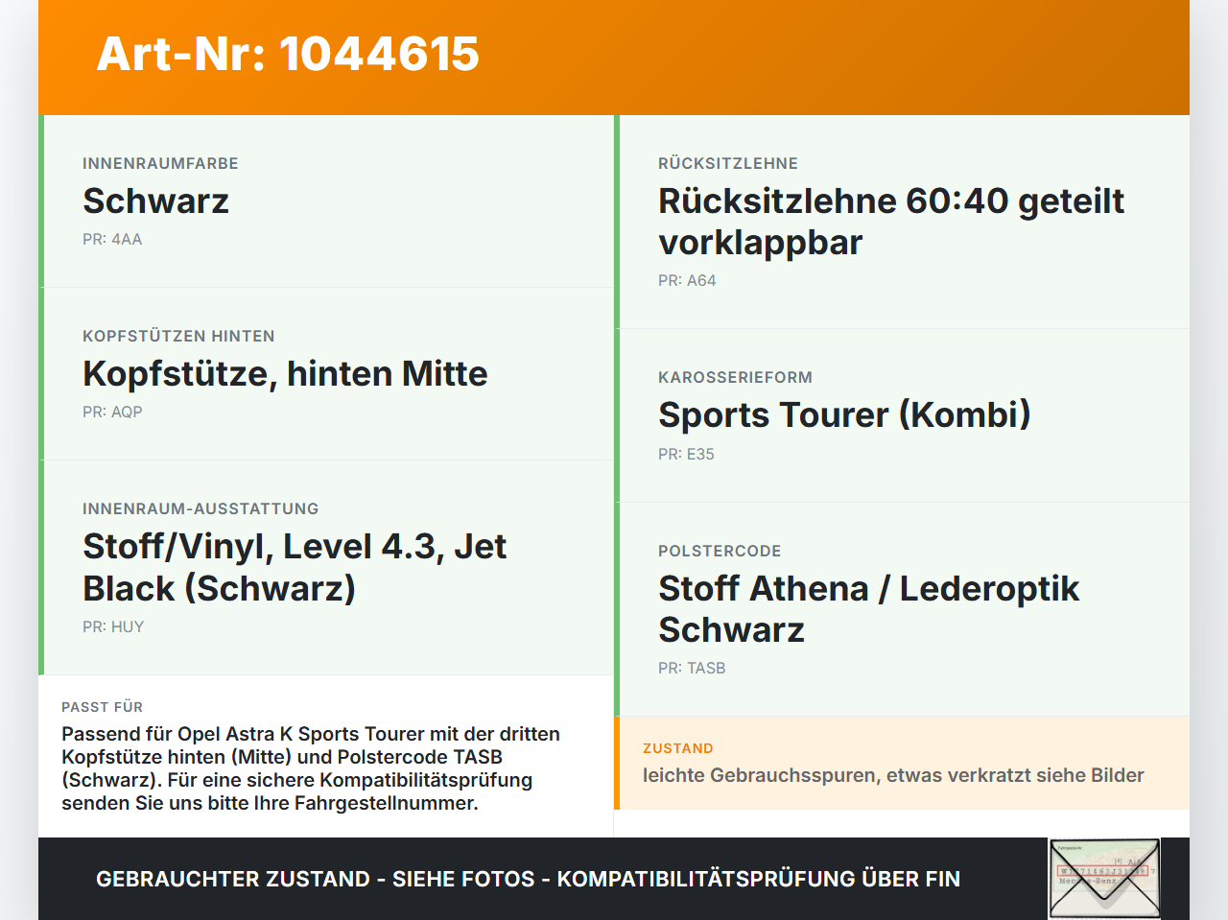
Task: Click the PR: AQP code
Action: pyautogui.click(x=112, y=413)
